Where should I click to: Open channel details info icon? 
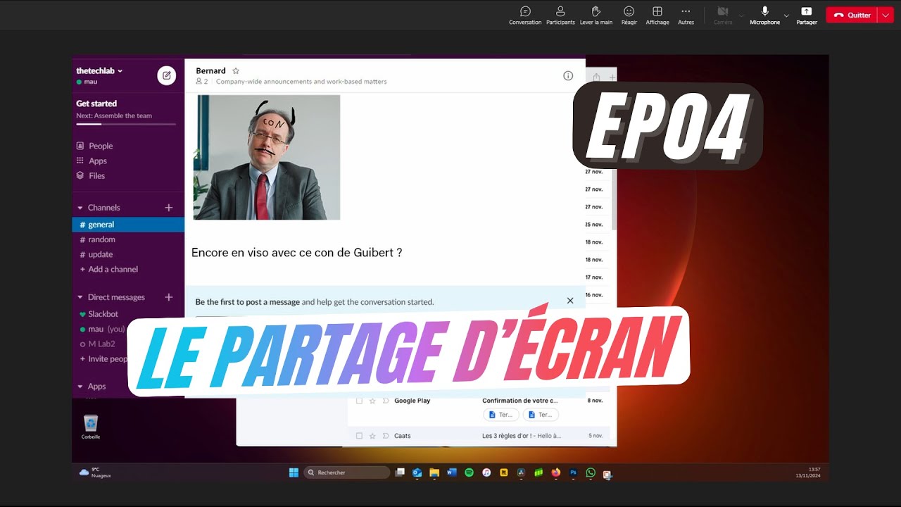[x=568, y=76]
